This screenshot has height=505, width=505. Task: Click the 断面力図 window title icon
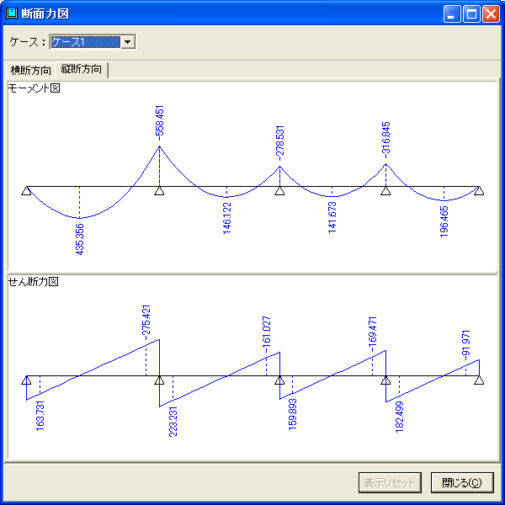click(12, 13)
